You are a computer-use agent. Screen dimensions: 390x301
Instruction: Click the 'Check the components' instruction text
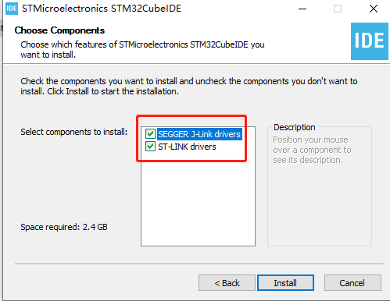(189, 87)
